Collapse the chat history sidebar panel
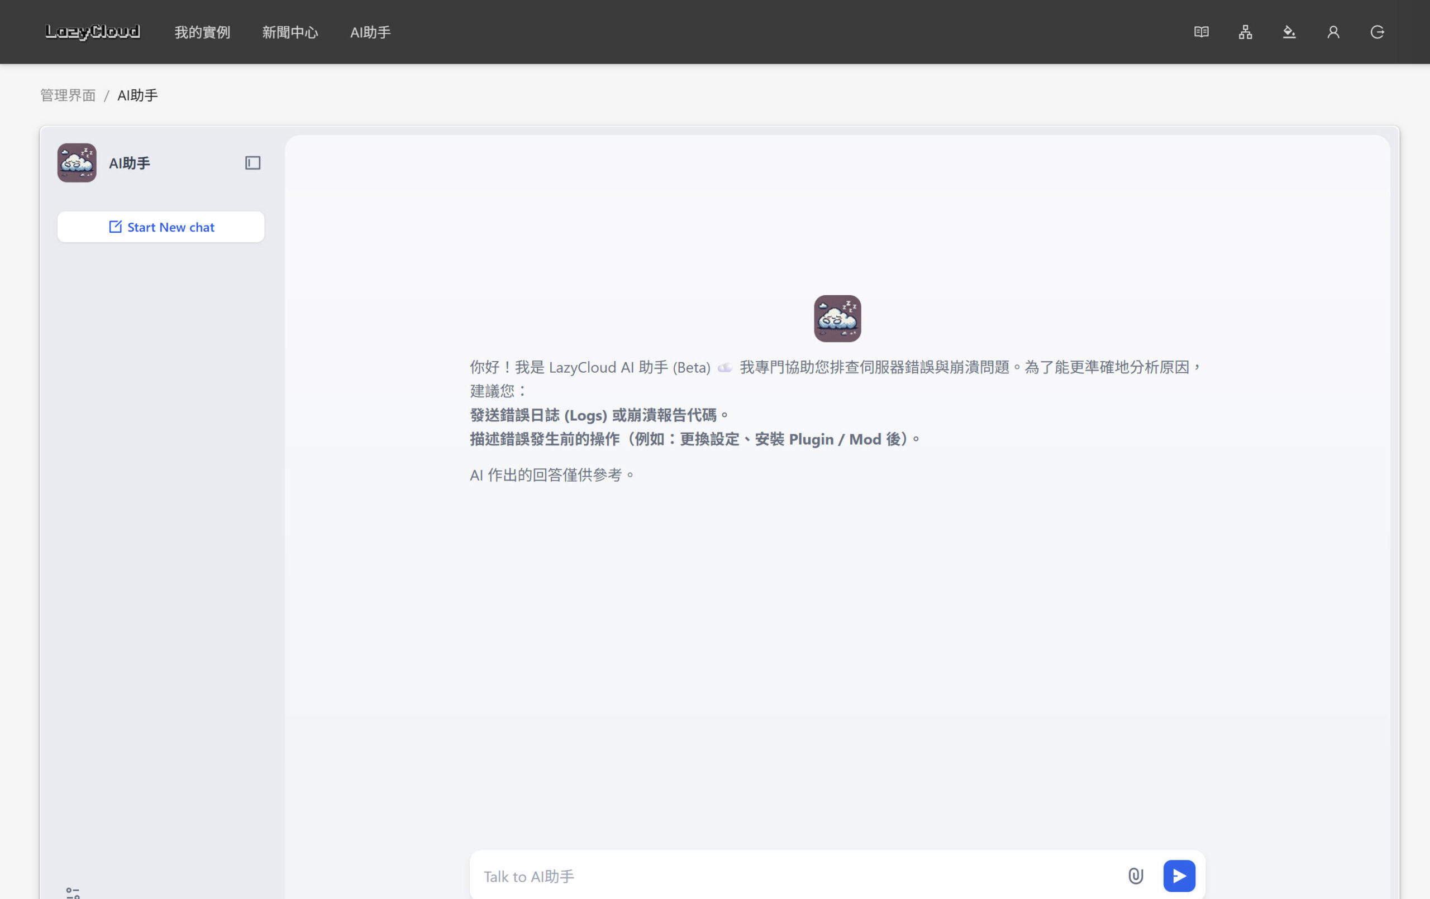This screenshot has width=1430, height=899. tap(253, 162)
